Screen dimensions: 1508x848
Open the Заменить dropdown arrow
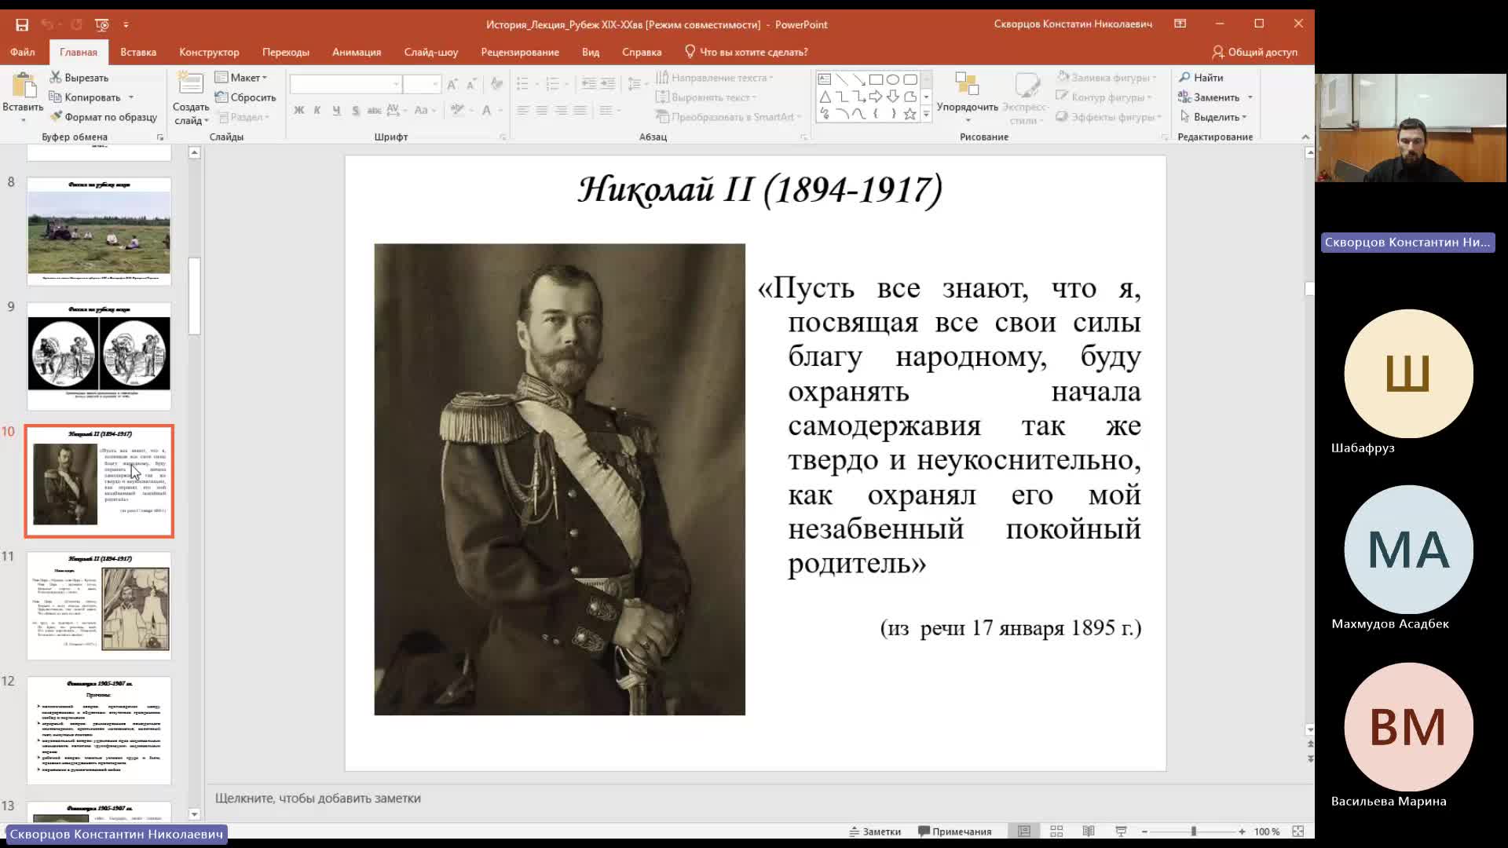1250,97
